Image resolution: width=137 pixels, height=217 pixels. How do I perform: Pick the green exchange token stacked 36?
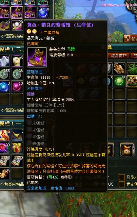[17, 74]
